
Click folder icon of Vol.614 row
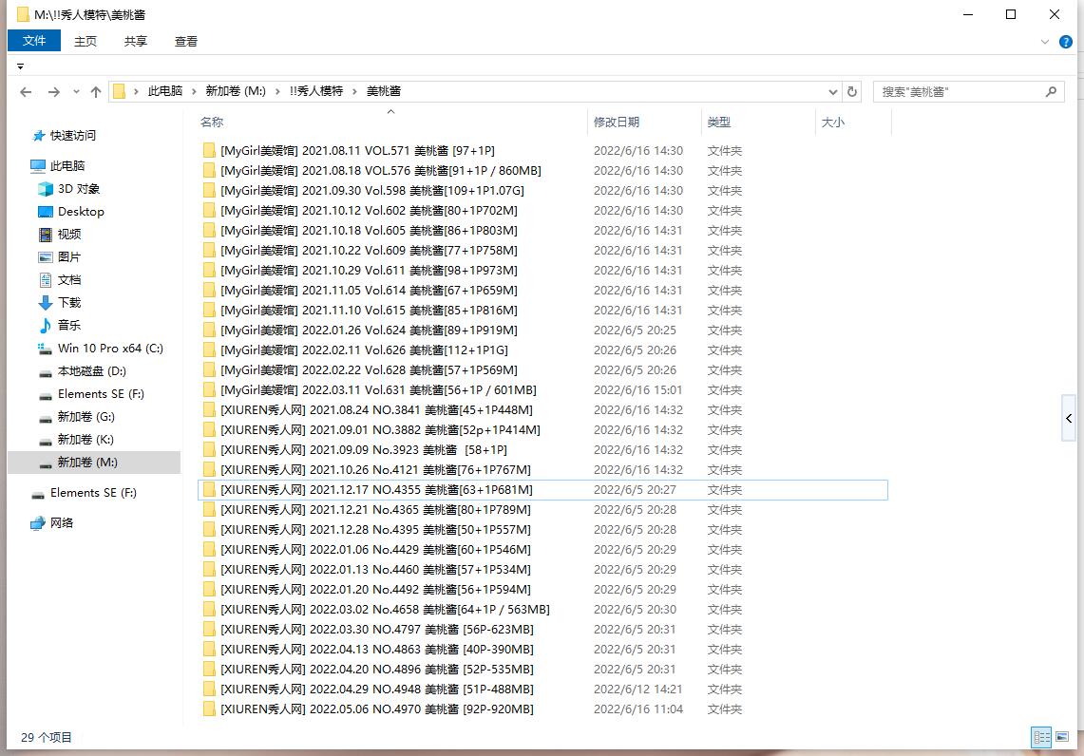click(x=209, y=291)
